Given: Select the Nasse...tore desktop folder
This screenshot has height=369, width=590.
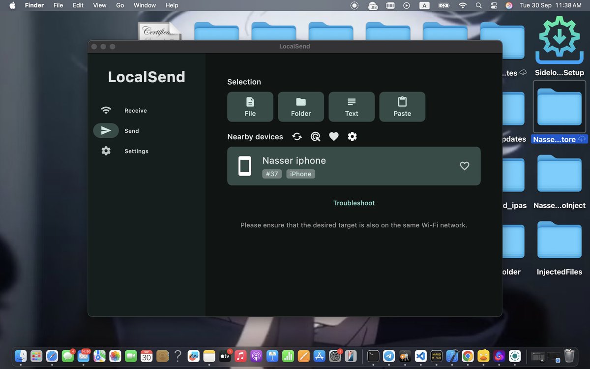Looking at the screenshot, I should [x=560, y=112].
